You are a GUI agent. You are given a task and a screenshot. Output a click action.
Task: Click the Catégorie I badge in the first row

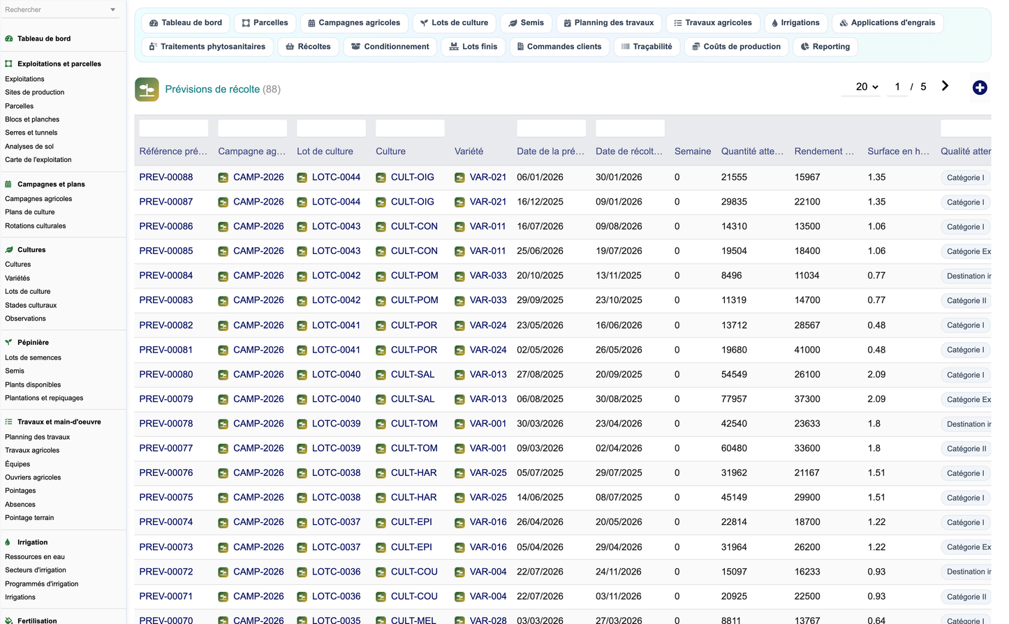point(965,178)
